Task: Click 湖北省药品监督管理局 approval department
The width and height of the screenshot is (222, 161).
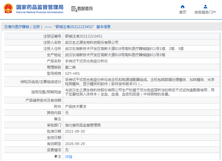Action: click(83, 125)
